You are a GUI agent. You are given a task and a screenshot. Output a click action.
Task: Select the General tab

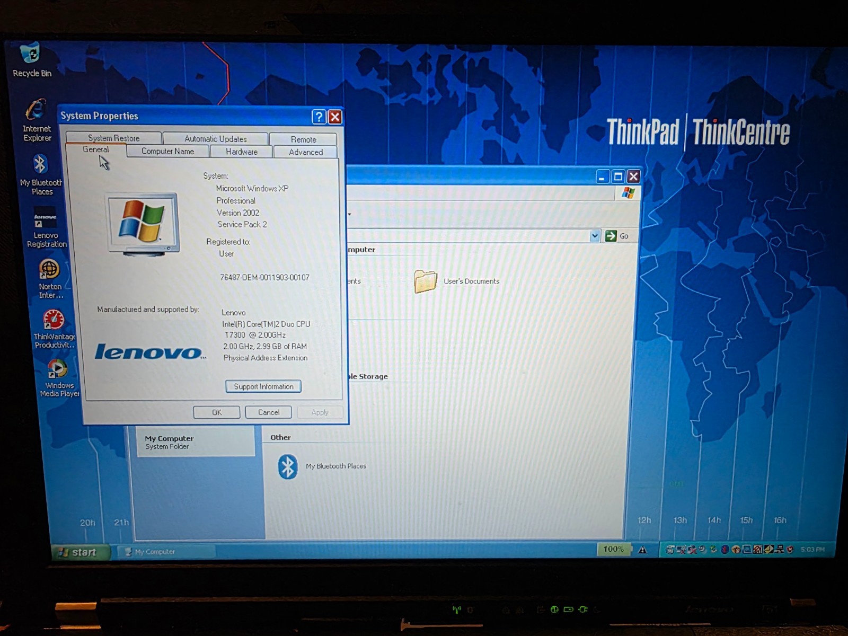95,150
